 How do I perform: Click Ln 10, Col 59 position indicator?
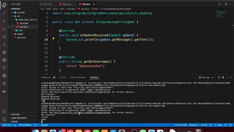(180, 125)
